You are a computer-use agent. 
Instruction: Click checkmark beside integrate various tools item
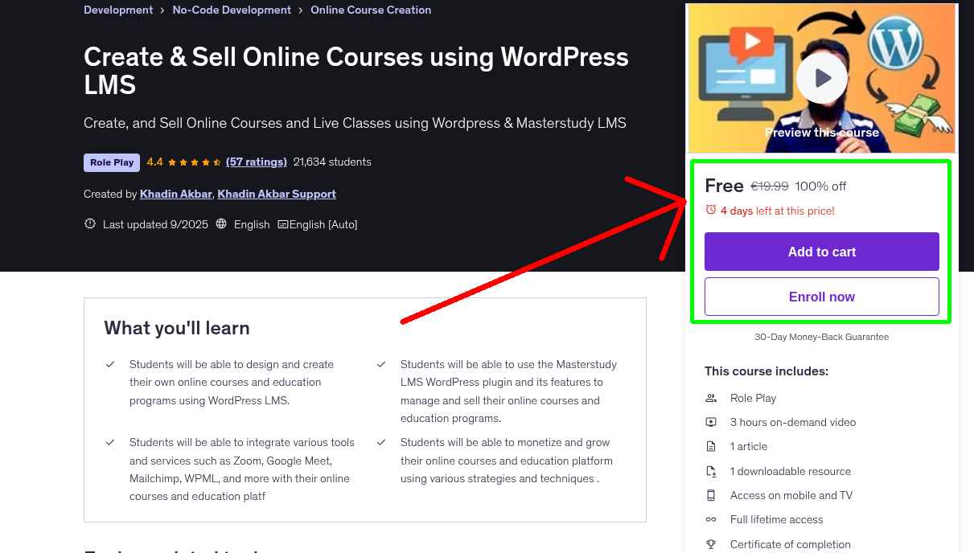[x=110, y=442]
